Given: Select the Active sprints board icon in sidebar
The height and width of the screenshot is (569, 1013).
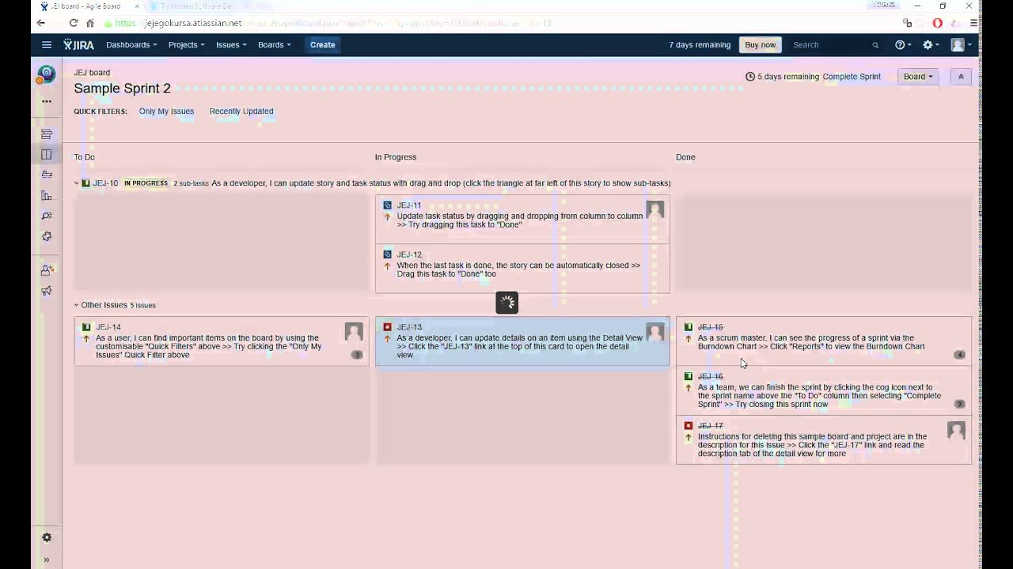Looking at the screenshot, I should 47,155.
